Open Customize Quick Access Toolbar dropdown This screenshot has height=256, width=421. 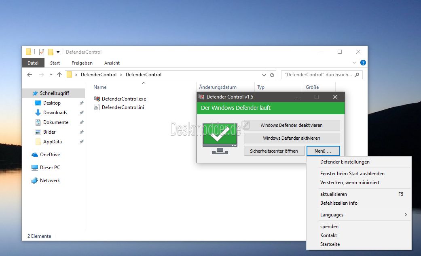[x=58, y=52]
